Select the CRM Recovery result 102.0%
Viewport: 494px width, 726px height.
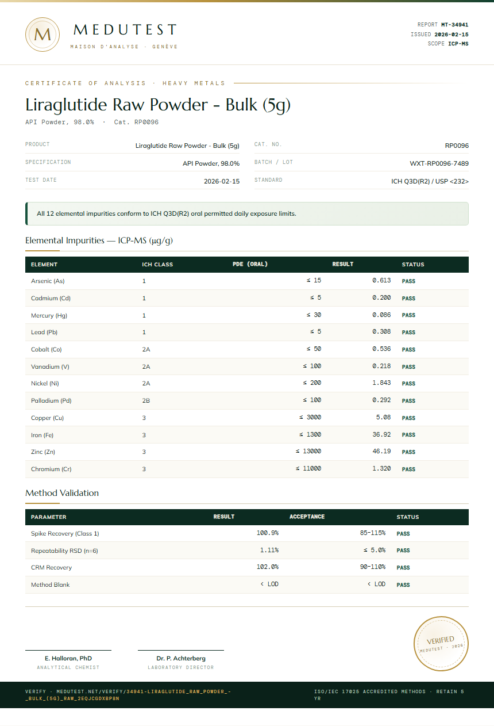[x=268, y=567]
